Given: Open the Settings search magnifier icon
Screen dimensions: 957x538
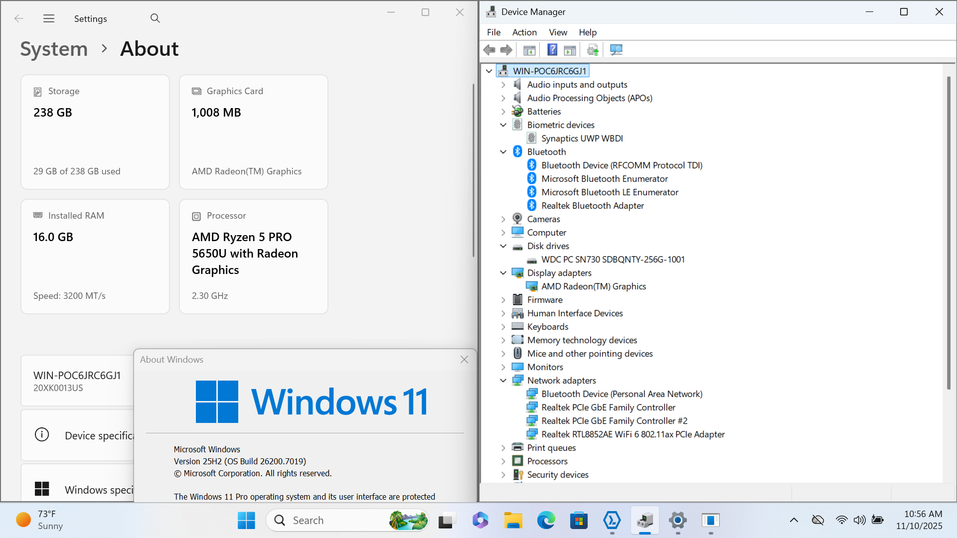Looking at the screenshot, I should [155, 18].
